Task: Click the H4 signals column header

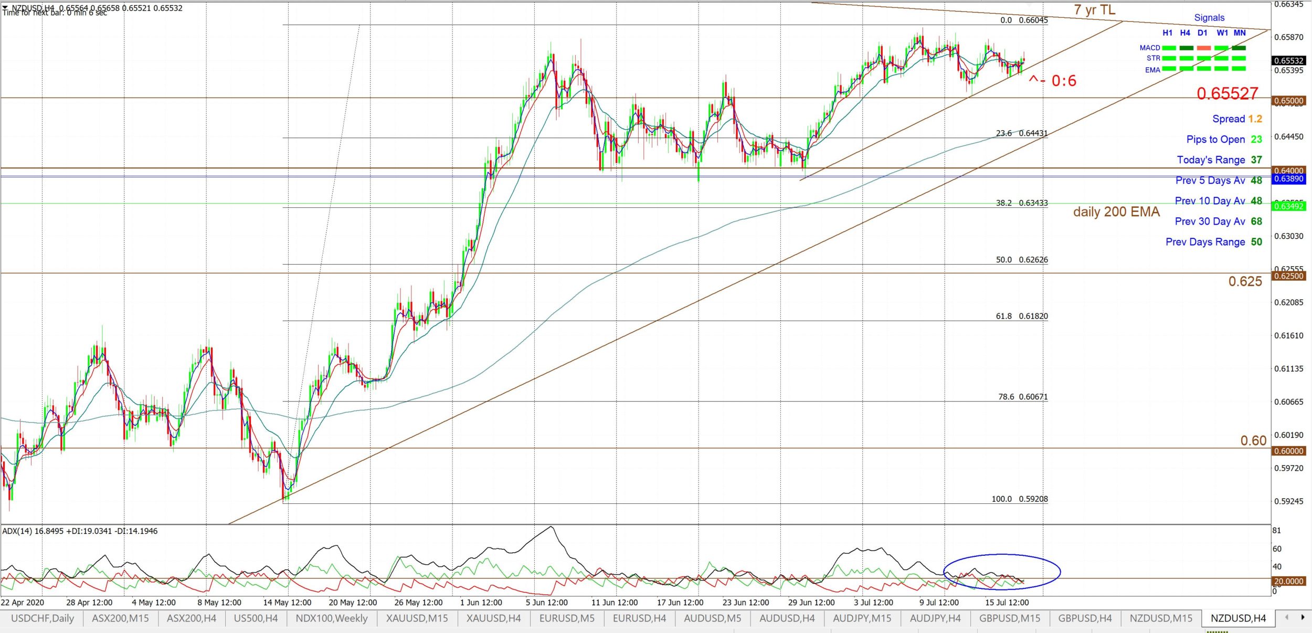Action: click(1185, 33)
